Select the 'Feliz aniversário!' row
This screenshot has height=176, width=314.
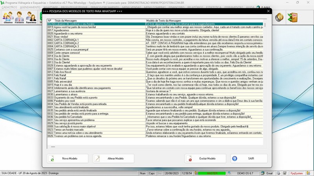[x=155, y=82]
